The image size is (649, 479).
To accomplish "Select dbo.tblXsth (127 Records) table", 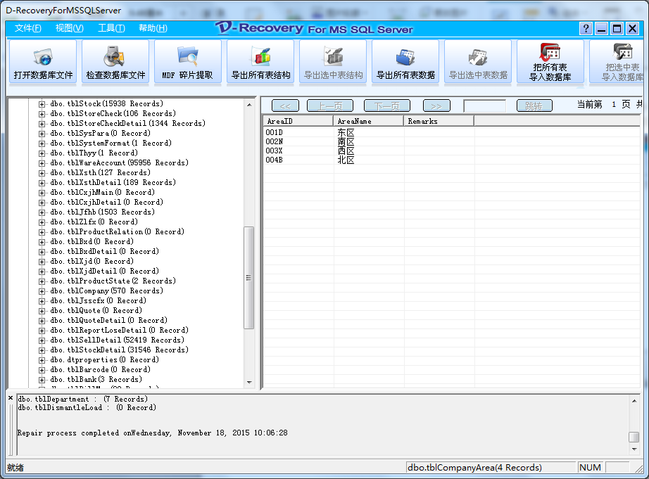I will (x=100, y=172).
